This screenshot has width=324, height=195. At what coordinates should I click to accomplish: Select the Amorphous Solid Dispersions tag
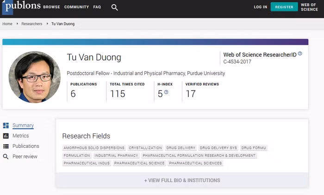pyautogui.click(x=93, y=148)
